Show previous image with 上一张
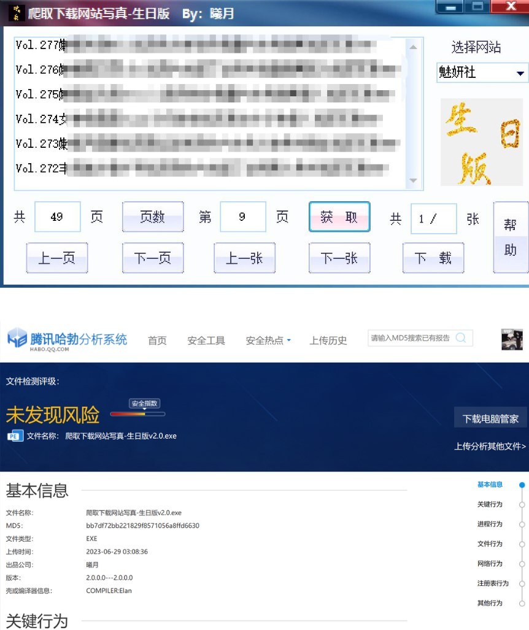 (x=244, y=258)
